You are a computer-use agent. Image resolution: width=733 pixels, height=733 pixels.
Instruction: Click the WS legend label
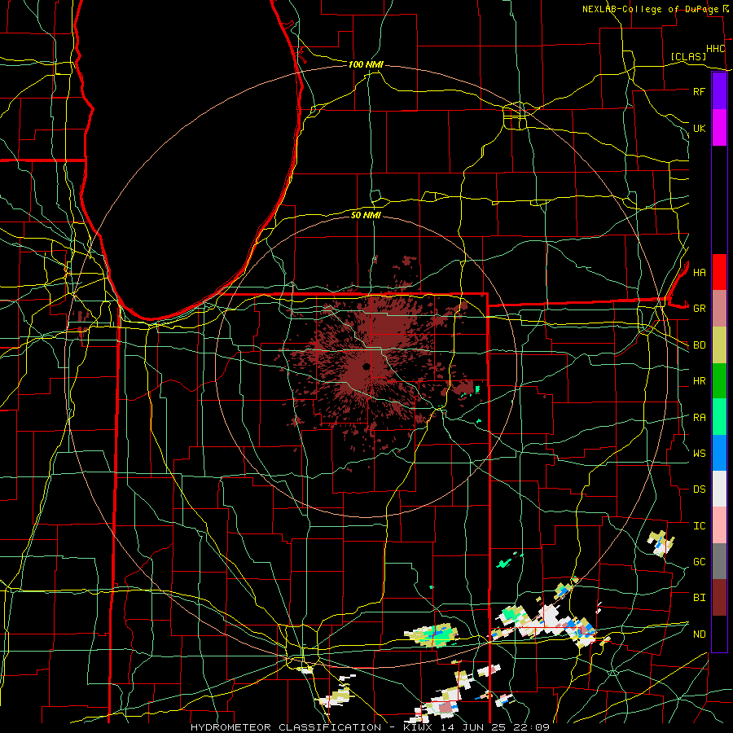699,454
